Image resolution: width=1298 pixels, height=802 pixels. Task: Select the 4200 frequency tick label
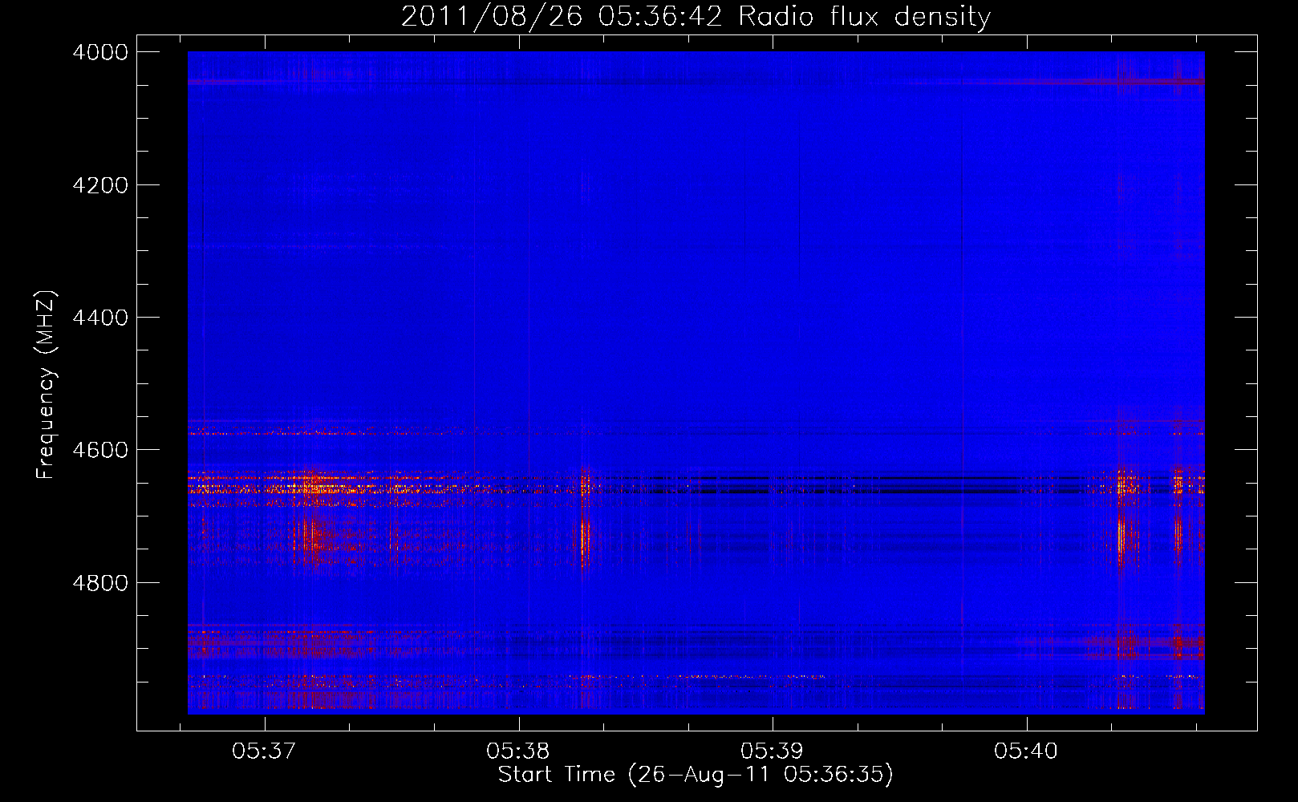point(100,184)
